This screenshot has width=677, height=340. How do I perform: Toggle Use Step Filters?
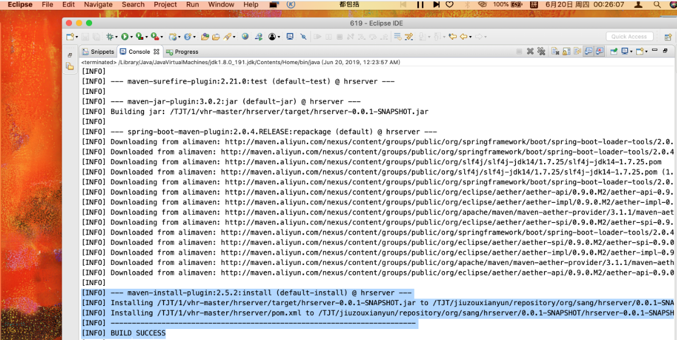409,37
